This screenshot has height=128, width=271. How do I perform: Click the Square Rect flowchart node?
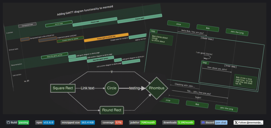tap(63, 88)
